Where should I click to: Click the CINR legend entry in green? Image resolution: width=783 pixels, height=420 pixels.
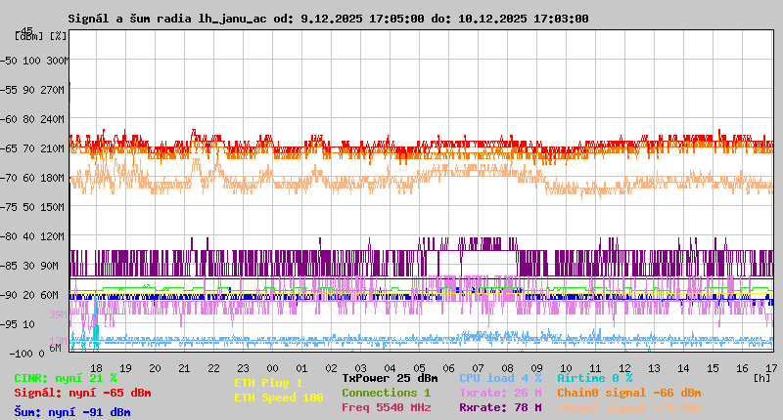pos(66,378)
